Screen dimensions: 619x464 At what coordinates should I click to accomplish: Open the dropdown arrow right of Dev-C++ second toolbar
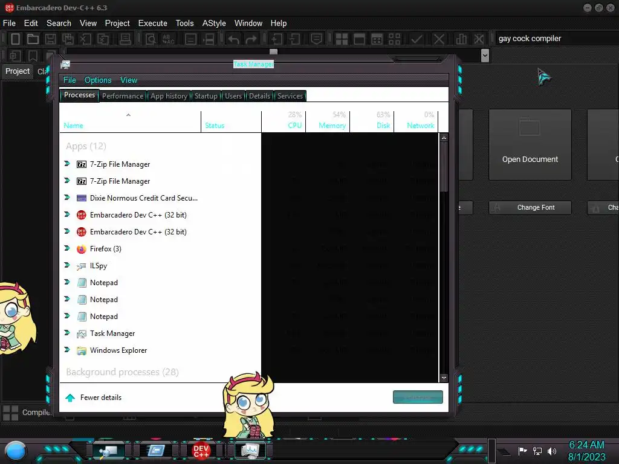click(485, 56)
